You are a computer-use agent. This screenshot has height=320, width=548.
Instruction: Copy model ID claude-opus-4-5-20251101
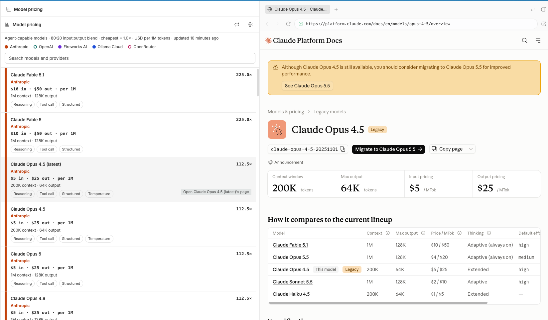click(x=342, y=149)
